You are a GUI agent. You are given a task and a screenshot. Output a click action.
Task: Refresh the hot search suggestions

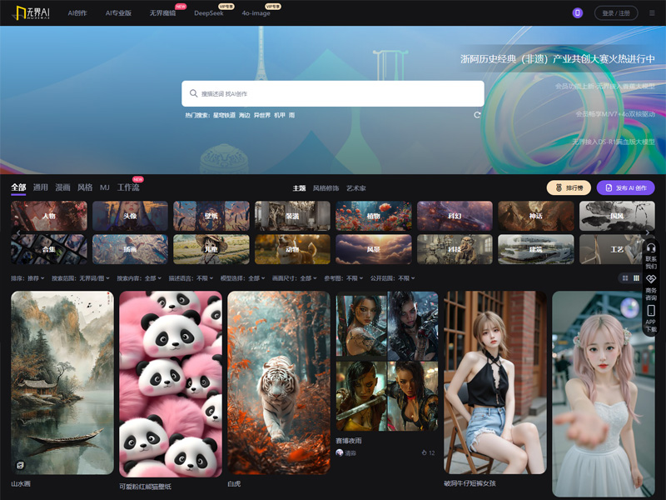pos(477,115)
